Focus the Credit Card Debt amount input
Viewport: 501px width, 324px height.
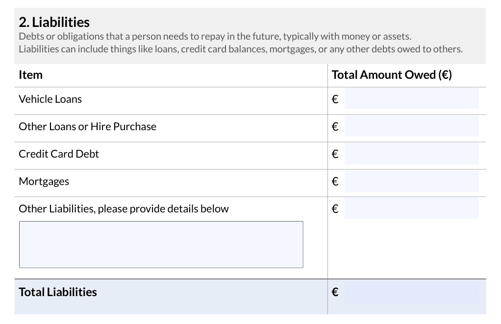[411, 154]
